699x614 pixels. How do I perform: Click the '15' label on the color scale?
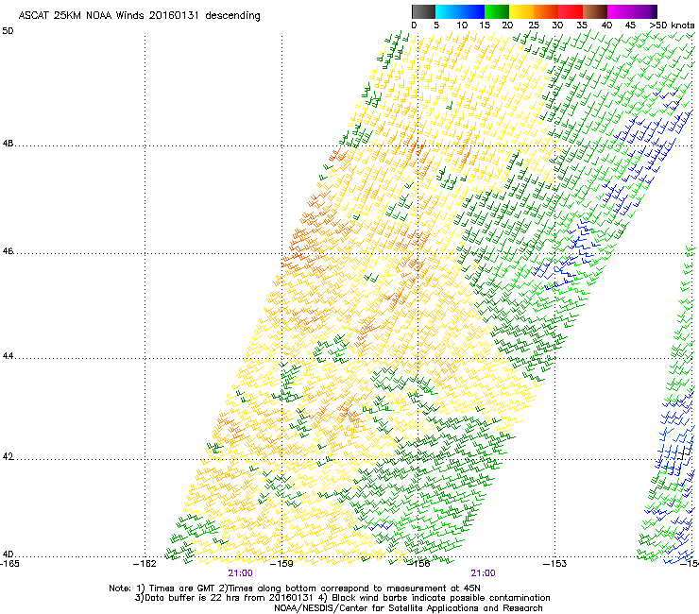485,26
